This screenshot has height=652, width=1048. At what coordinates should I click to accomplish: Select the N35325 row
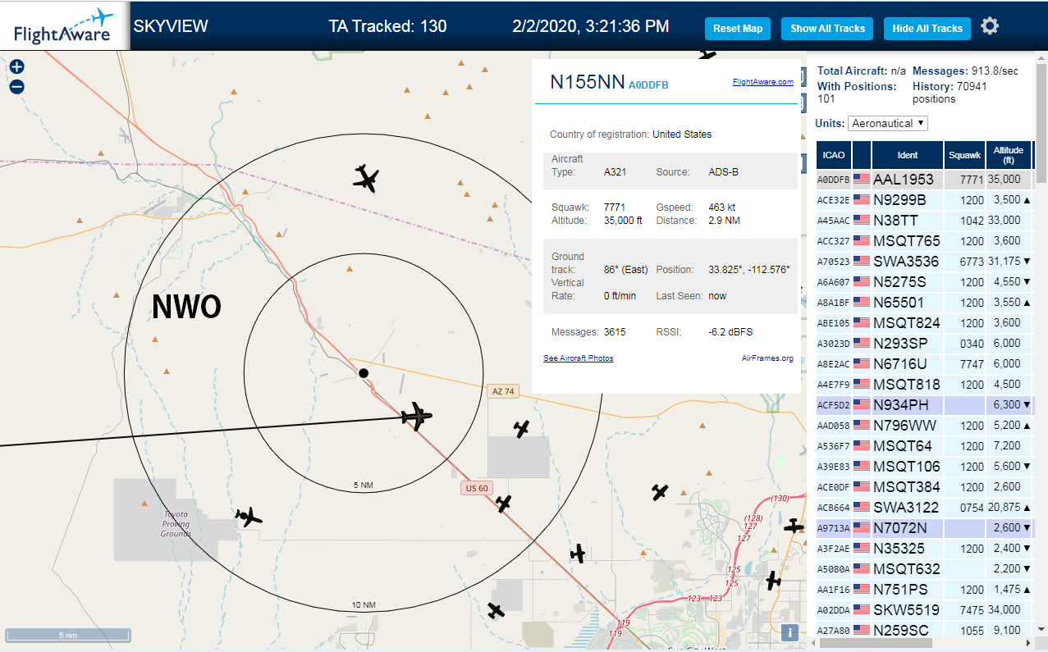click(925, 549)
